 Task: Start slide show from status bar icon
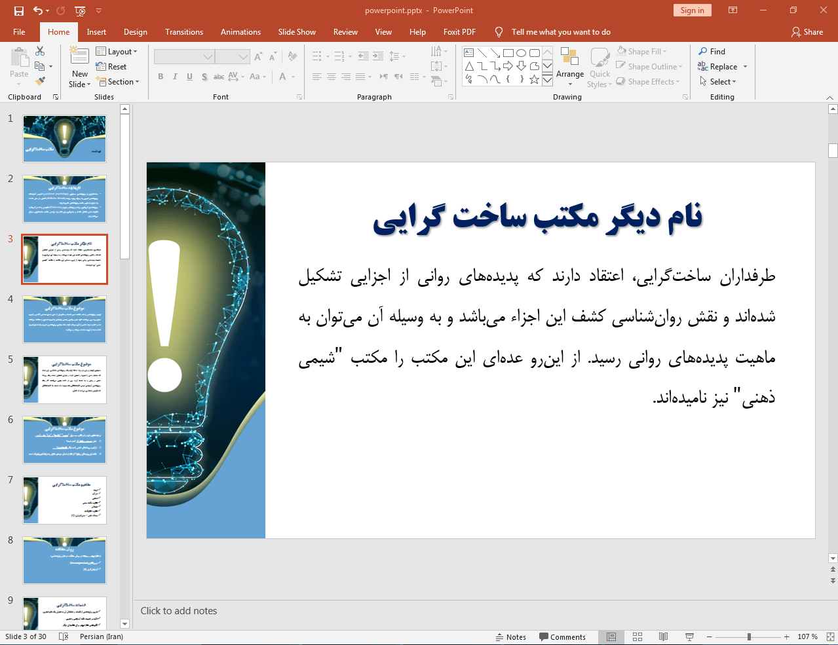(x=689, y=636)
